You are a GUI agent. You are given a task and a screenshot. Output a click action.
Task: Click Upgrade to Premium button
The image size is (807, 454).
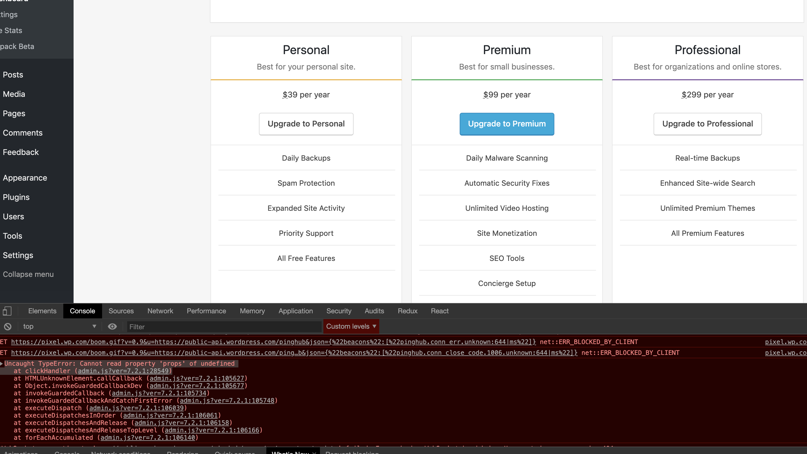pos(506,124)
